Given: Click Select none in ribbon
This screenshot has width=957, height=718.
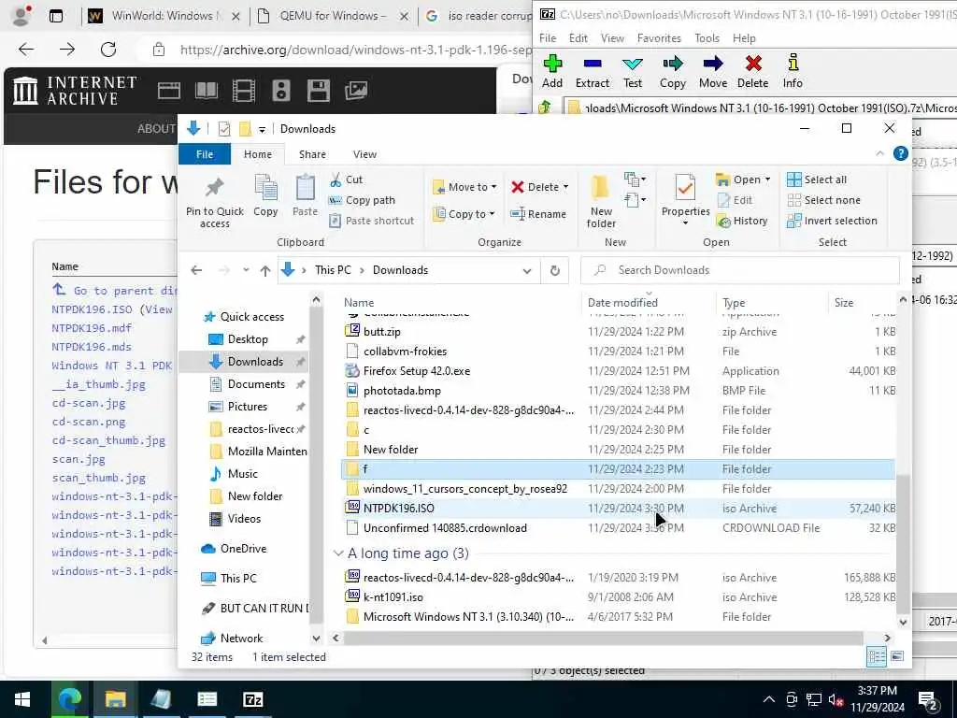Looking at the screenshot, I should coord(823,200).
